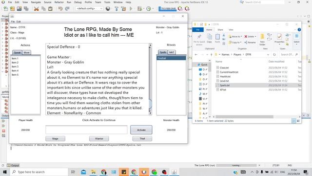
Task: Open Delete dropdown in Explorer ribbon
Action: coord(250,37)
